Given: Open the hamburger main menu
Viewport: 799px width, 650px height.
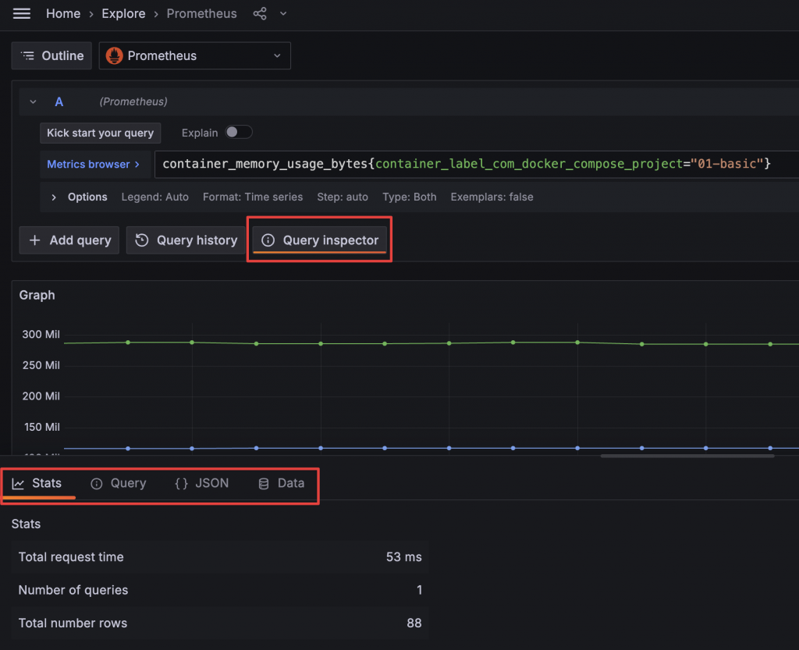Looking at the screenshot, I should [x=21, y=14].
